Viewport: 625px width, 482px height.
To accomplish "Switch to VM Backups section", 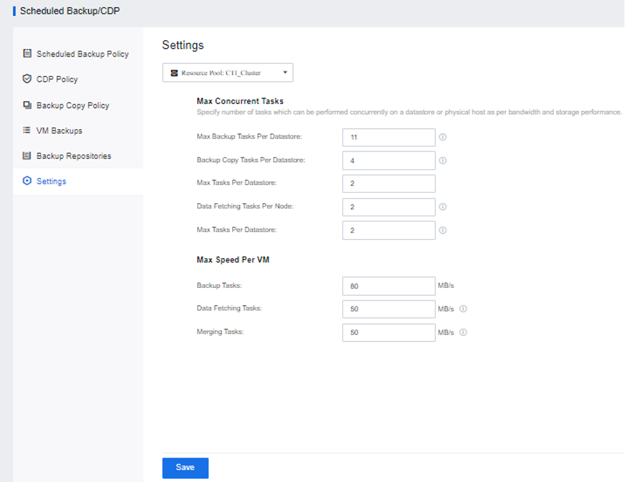I will [x=59, y=131].
